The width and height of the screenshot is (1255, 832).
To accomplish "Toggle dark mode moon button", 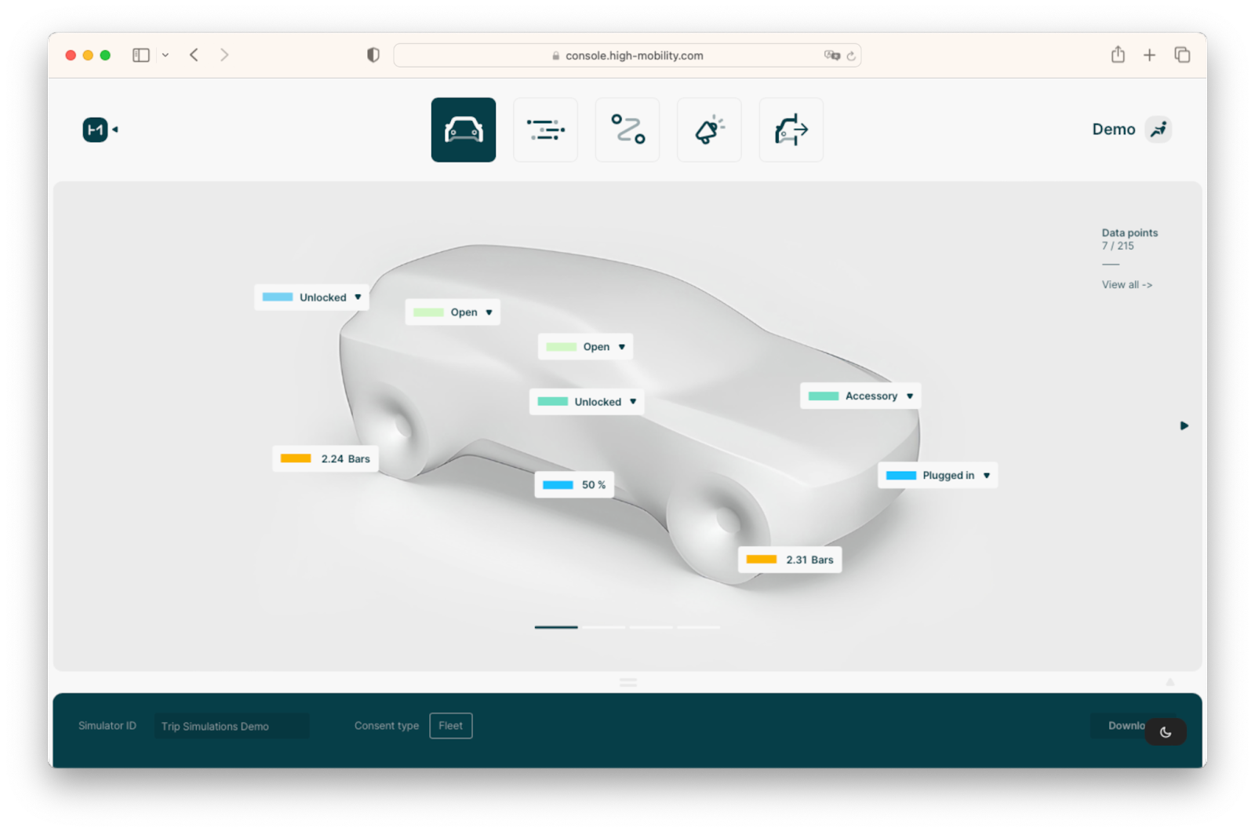I will (1165, 732).
